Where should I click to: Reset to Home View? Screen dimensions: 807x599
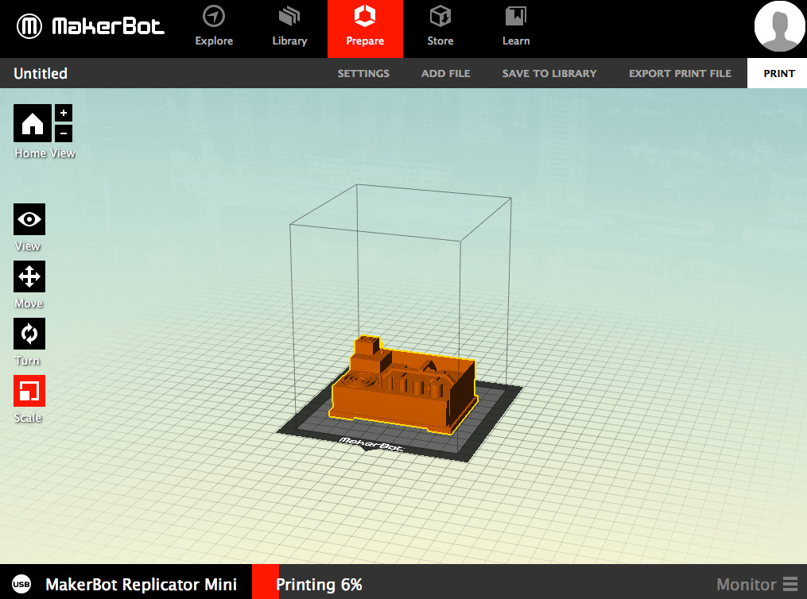tap(33, 123)
